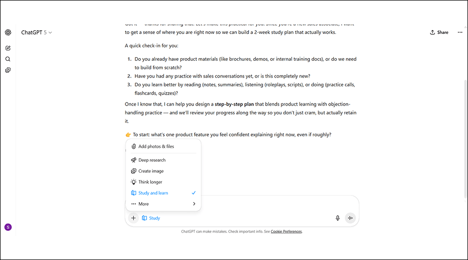This screenshot has width=468, height=260.
Task: Uncheck the Study and learn option
Action: coord(163,193)
